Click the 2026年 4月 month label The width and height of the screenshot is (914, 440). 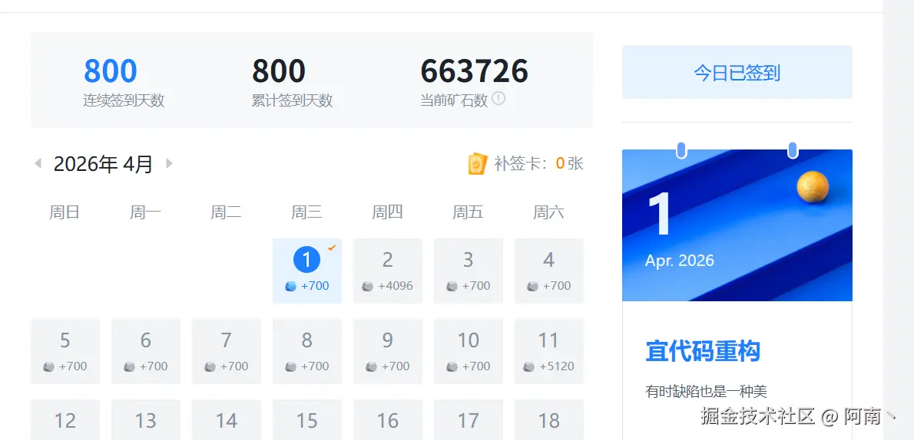(x=103, y=164)
